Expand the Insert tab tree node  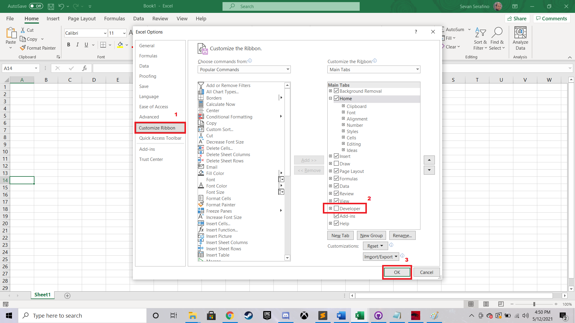(330, 156)
